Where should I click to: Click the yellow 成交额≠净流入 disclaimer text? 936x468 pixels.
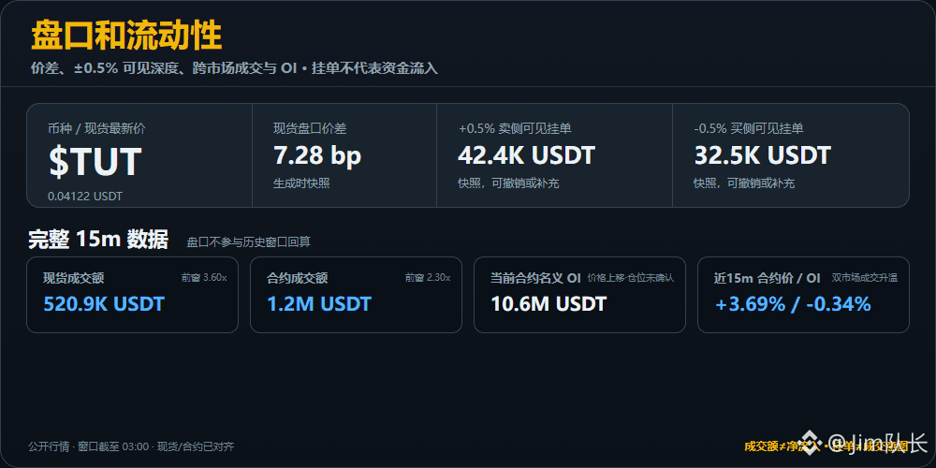click(826, 446)
